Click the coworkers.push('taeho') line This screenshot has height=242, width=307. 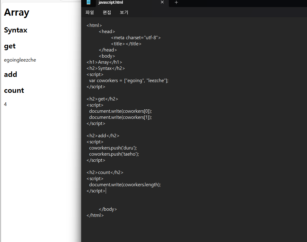point(114,154)
